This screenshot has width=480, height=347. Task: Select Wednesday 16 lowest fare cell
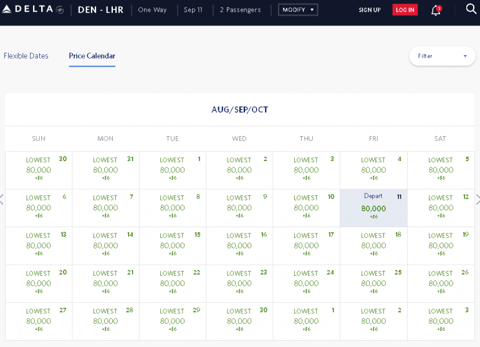pyautogui.click(x=239, y=245)
